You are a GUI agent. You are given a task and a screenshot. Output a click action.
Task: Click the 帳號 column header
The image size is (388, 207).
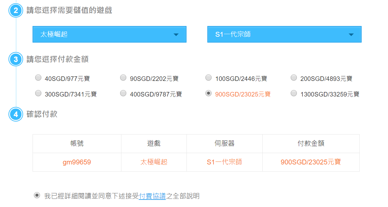(77, 144)
